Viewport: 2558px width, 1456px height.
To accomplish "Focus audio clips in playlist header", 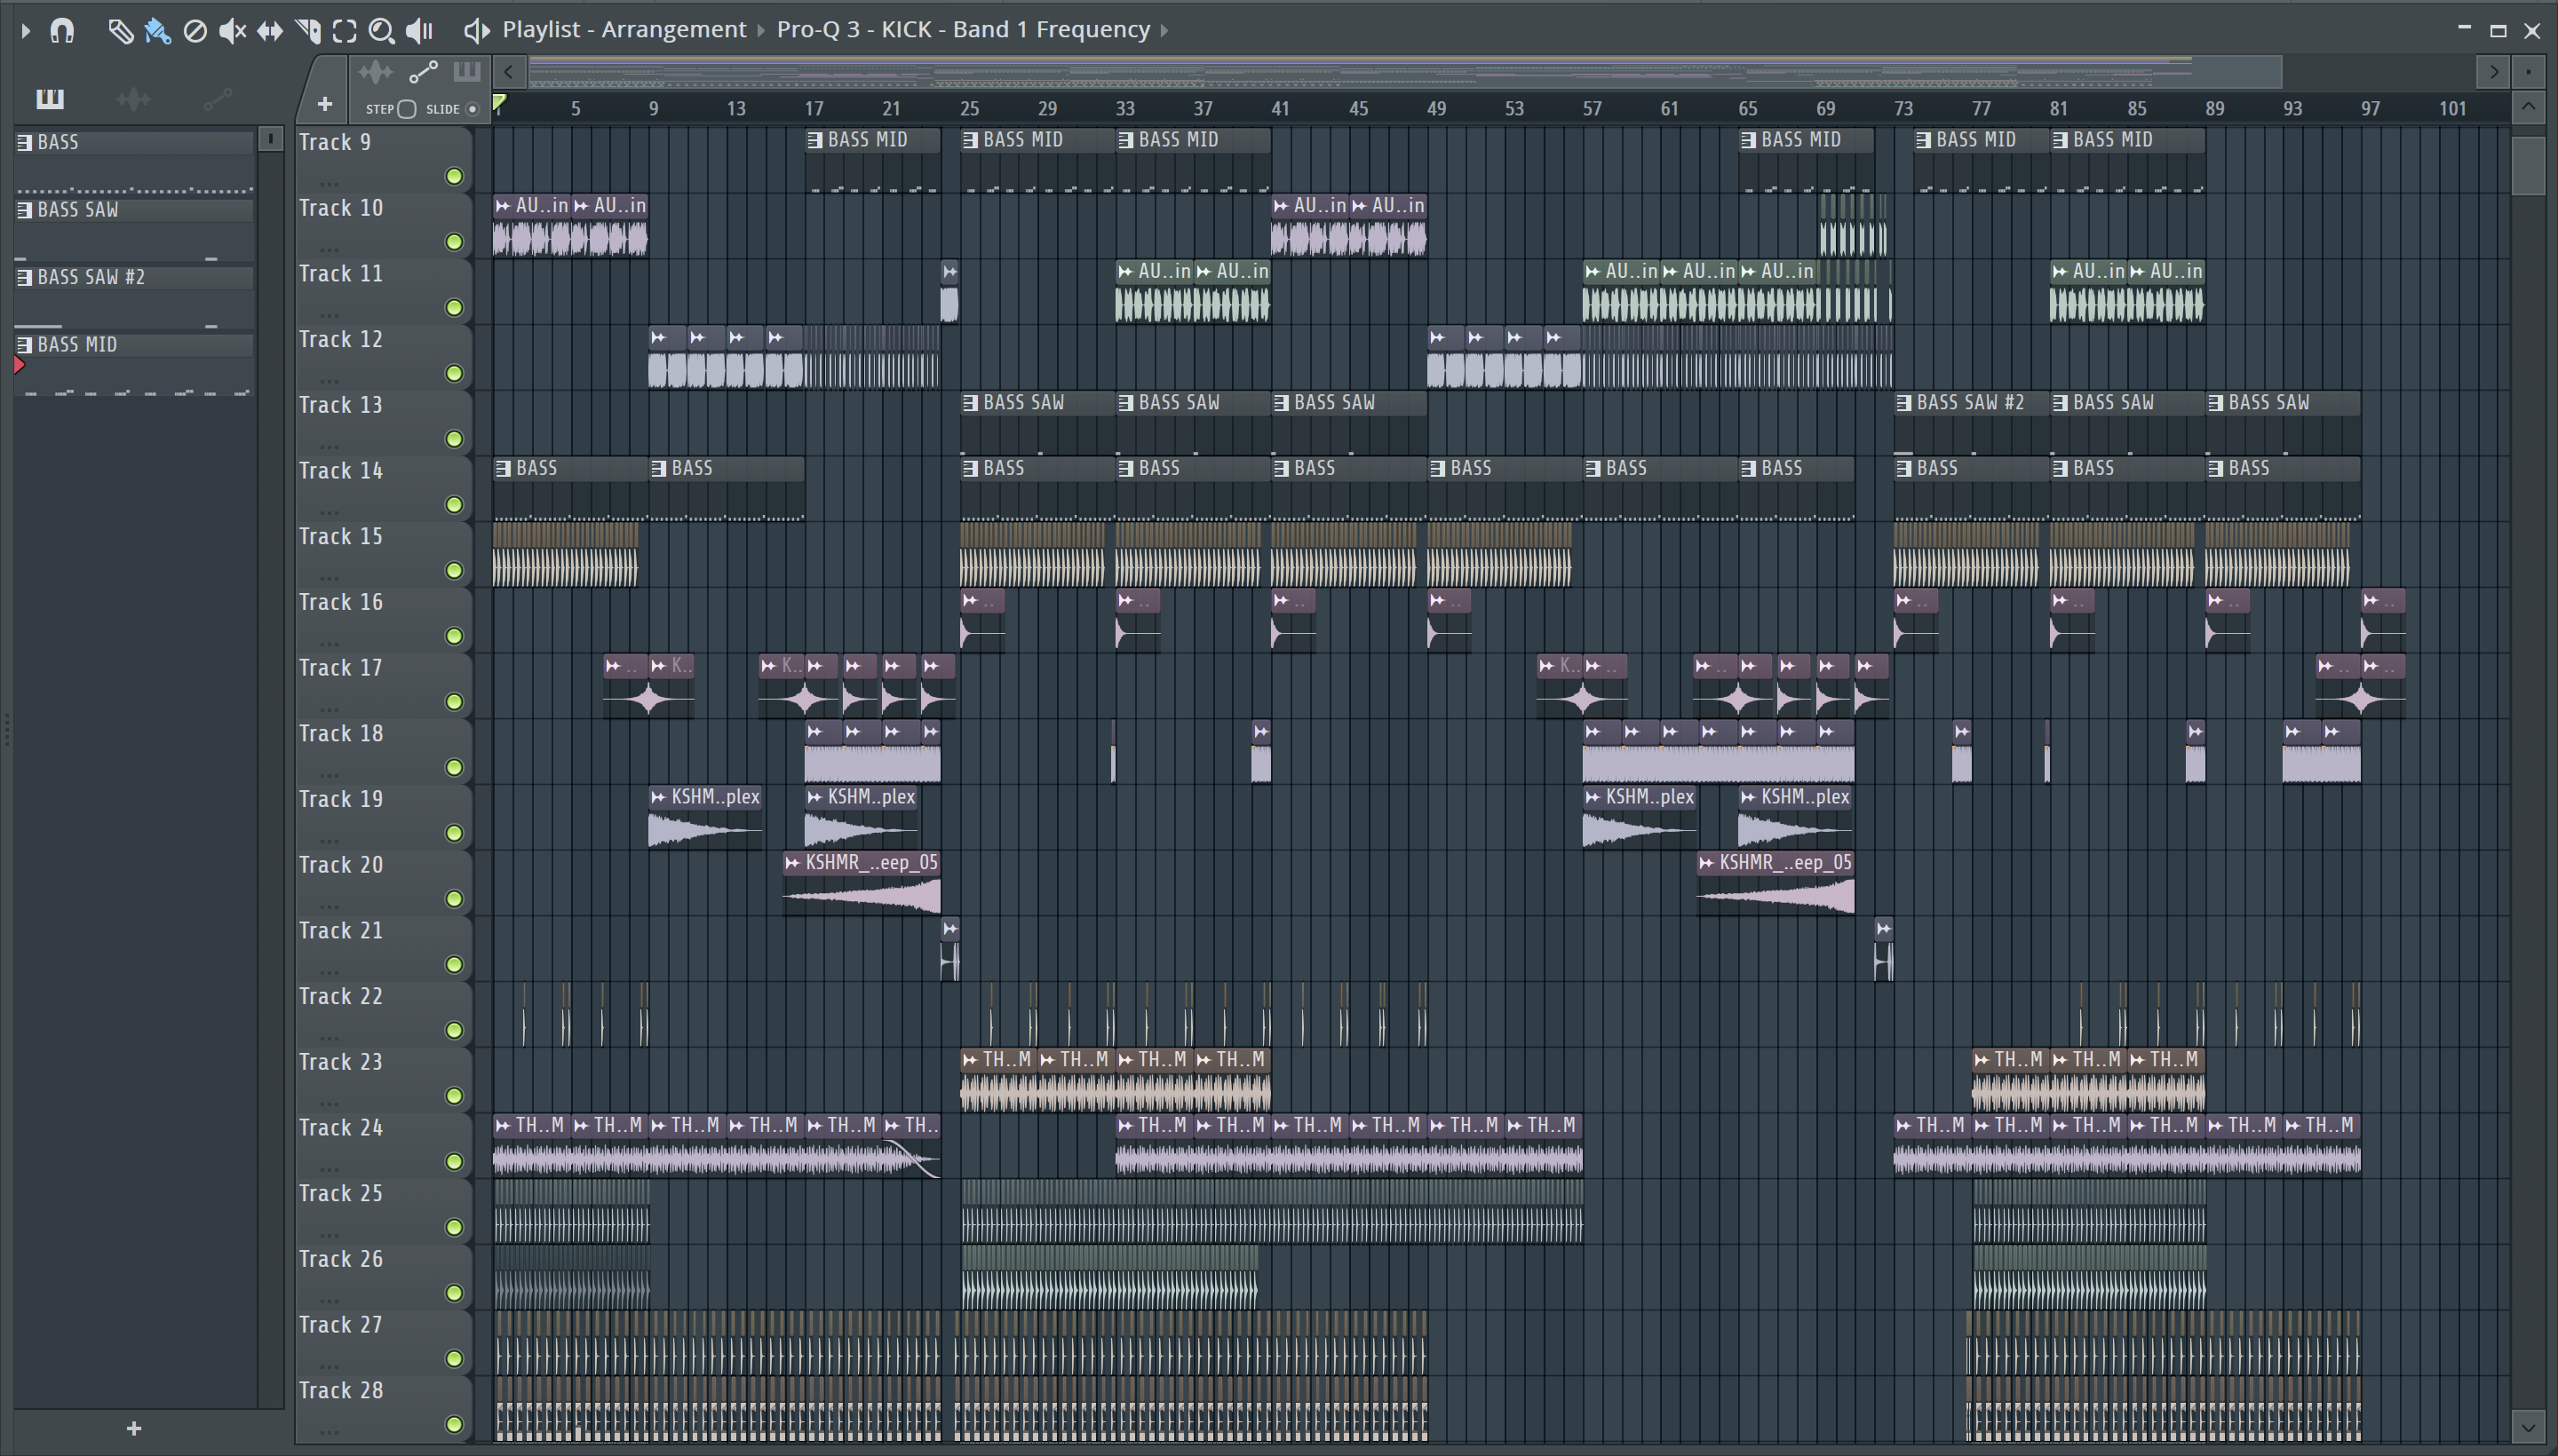I will point(376,72).
